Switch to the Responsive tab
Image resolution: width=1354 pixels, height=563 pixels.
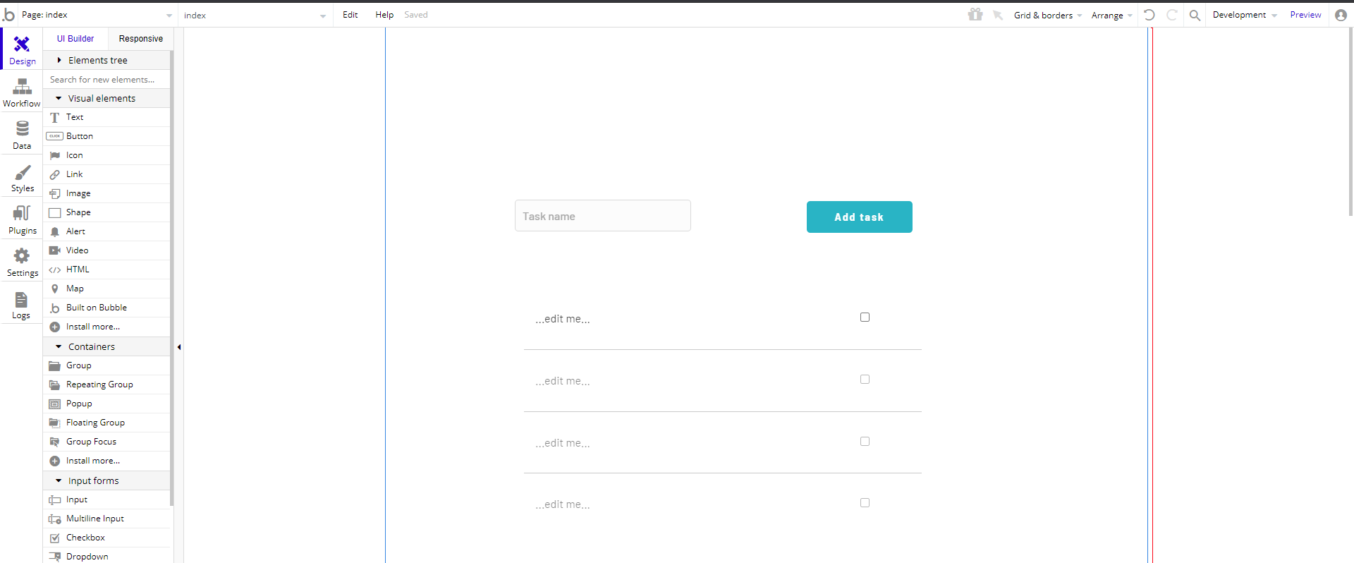pos(141,39)
